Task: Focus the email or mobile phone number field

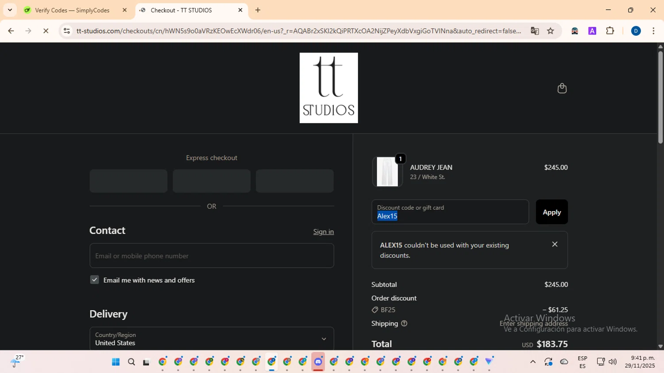Action: coord(212,256)
